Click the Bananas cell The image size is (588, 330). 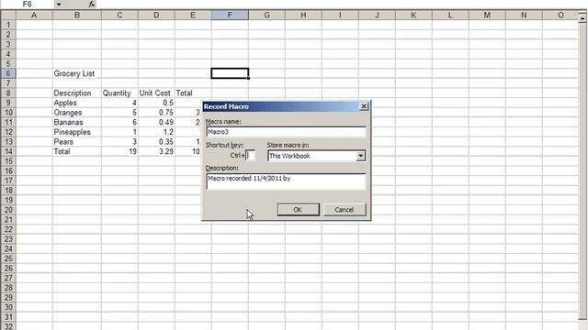77,122
